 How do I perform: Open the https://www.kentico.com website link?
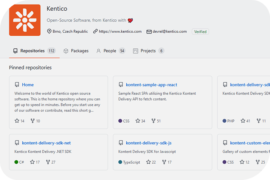120,32
